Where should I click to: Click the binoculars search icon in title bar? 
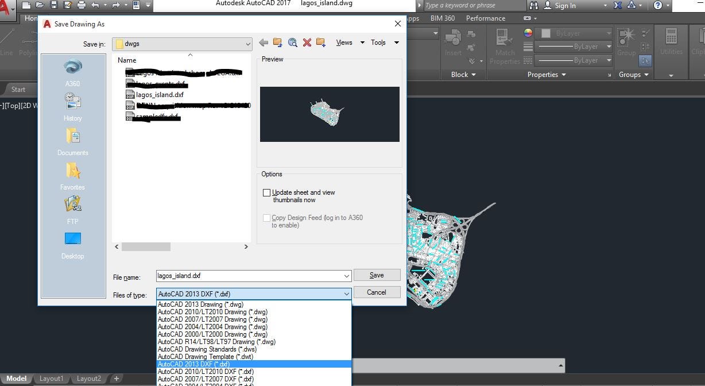click(x=534, y=5)
